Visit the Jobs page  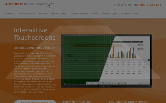[115, 14]
